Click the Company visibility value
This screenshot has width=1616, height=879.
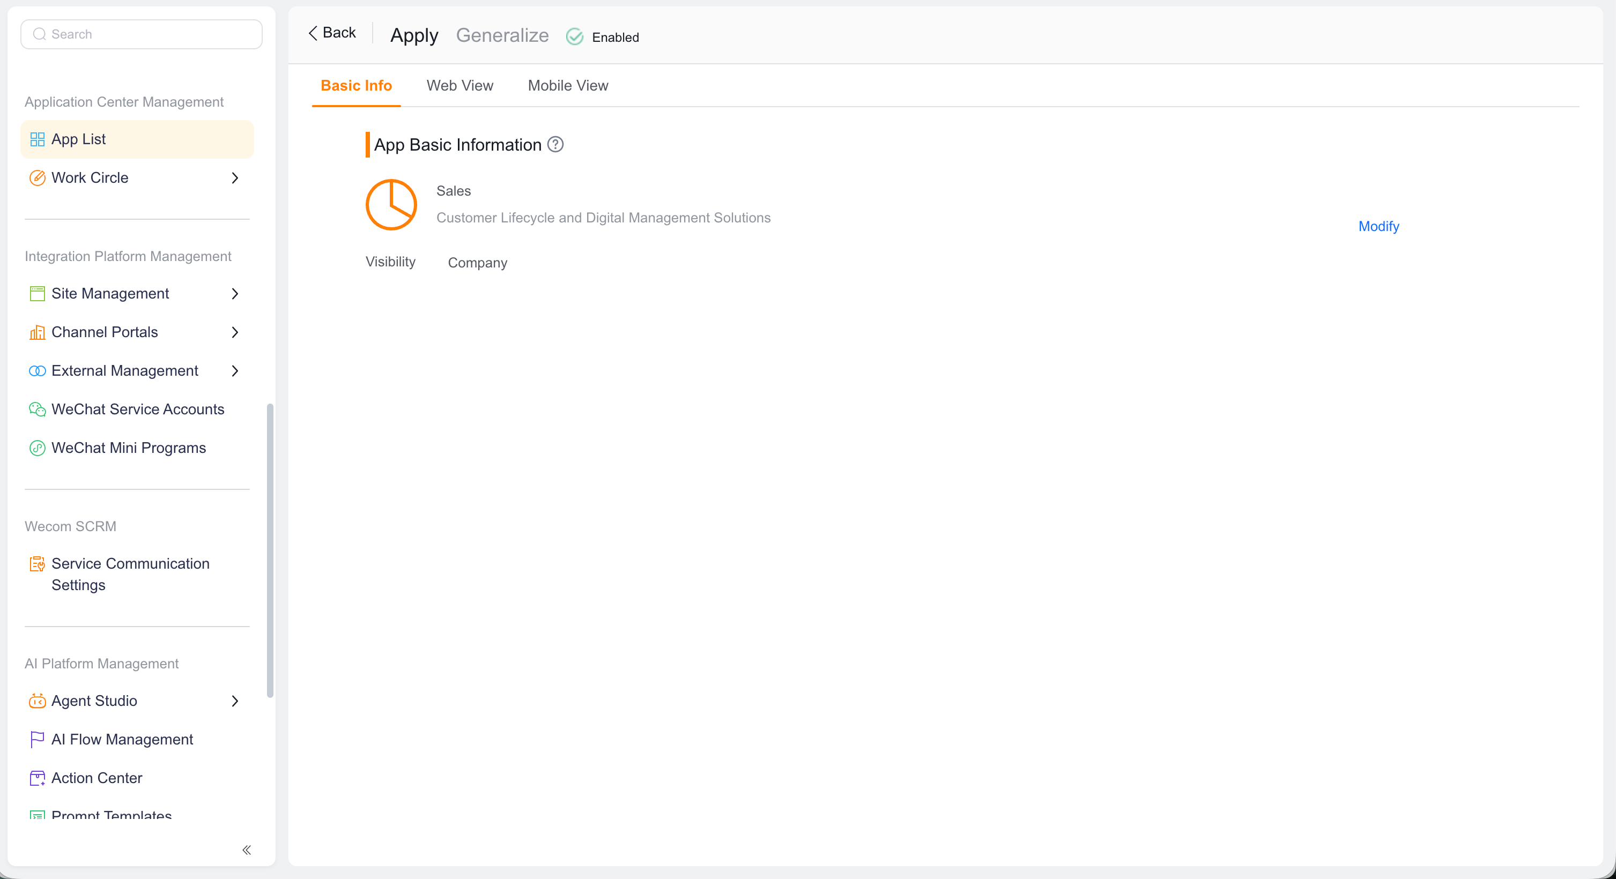coord(477,263)
